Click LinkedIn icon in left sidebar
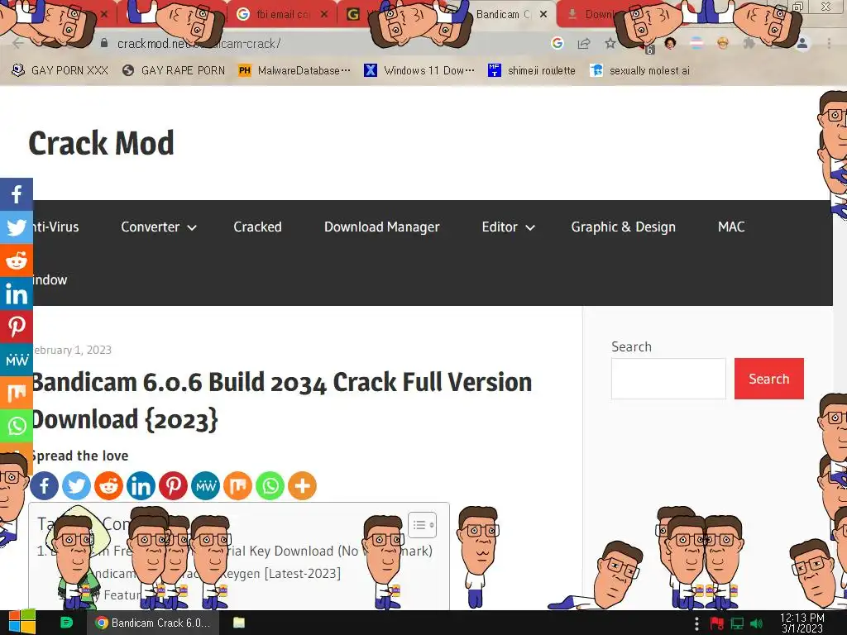The height and width of the screenshot is (635, 847). 17,294
